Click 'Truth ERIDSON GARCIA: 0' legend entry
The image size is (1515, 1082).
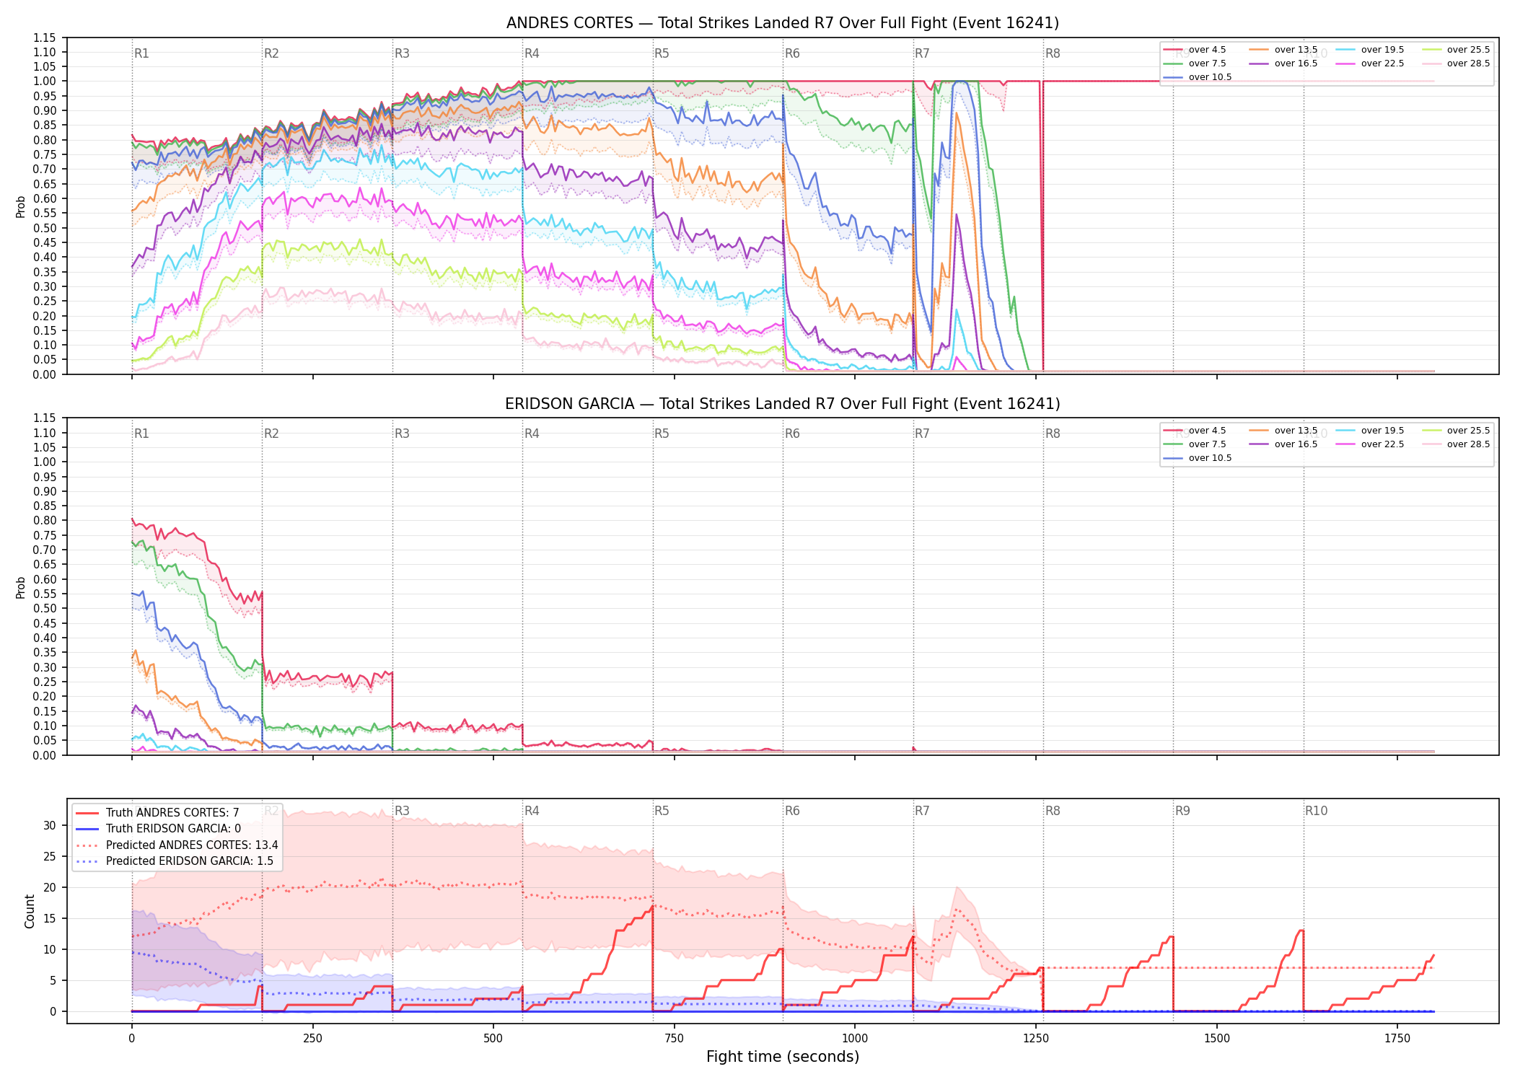pyautogui.click(x=158, y=829)
